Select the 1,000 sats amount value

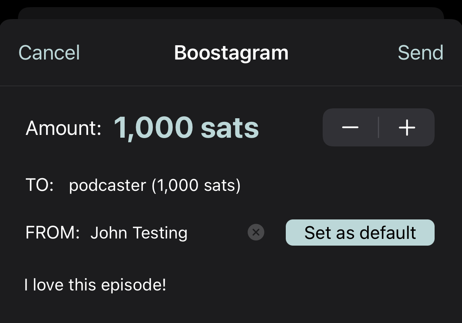click(x=186, y=128)
